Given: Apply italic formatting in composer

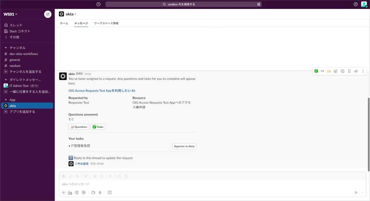Looking at the screenshot, I should [70, 176].
